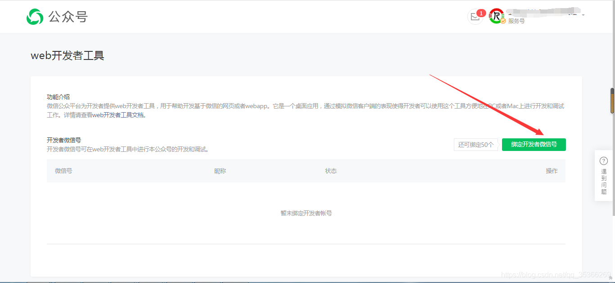
Task: Click the 绑定开发者微信号 green button
Action: tap(534, 145)
